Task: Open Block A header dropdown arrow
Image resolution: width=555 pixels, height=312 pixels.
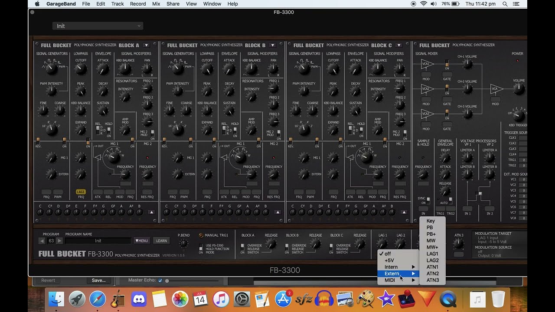Action: tap(146, 45)
